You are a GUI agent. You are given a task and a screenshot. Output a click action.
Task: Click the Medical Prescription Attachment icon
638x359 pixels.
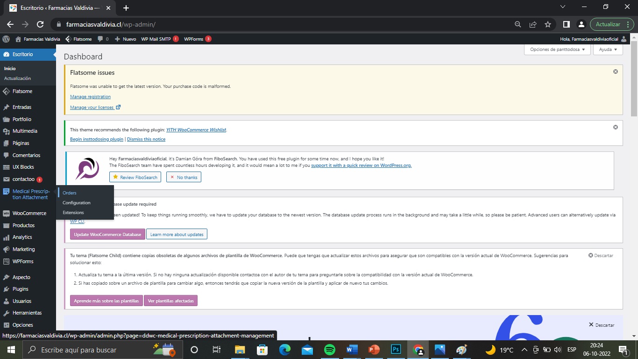click(6, 191)
